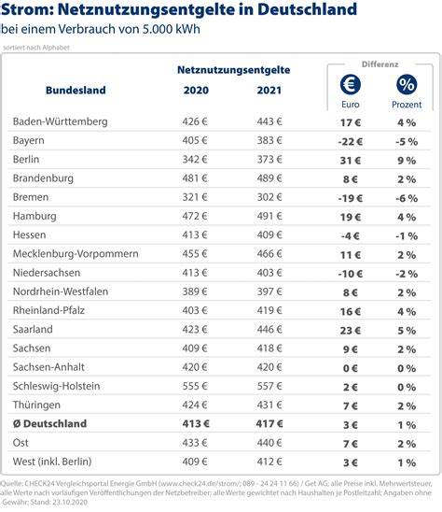Click Bremen's 2020 value 321 €

pos(195,197)
